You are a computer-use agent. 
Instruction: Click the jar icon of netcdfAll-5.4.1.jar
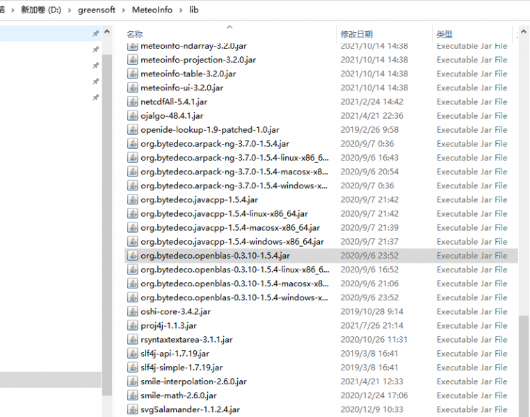coord(133,101)
